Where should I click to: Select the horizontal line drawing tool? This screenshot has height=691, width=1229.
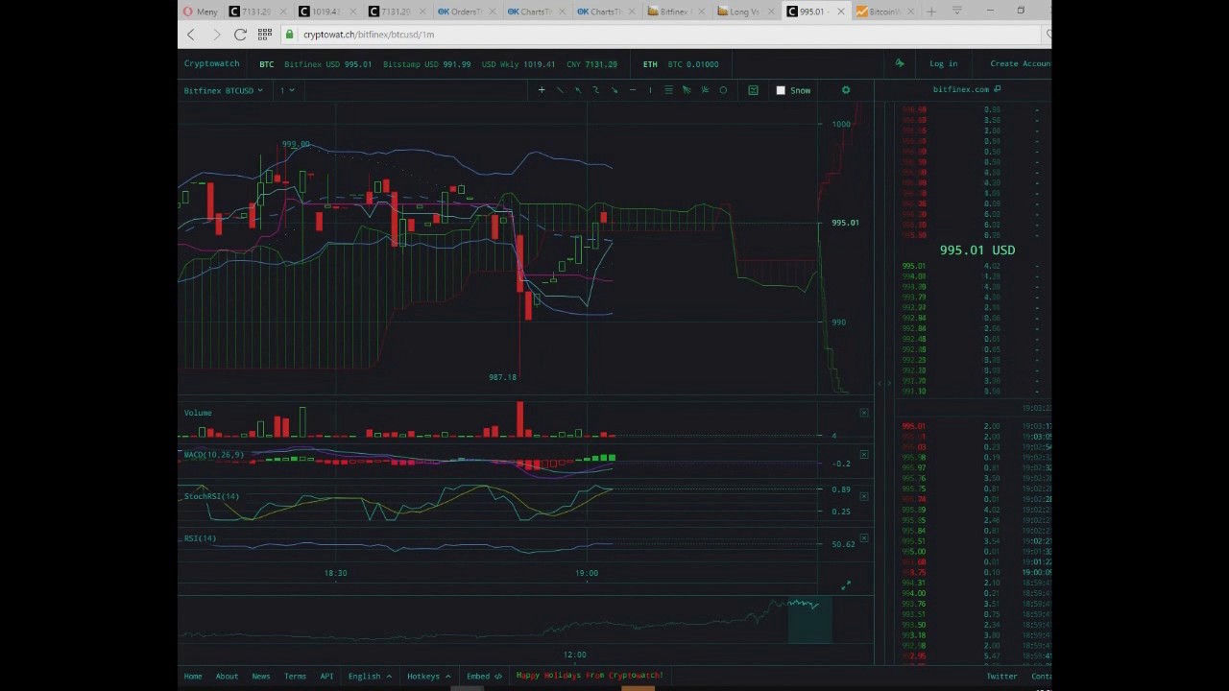click(x=632, y=90)
